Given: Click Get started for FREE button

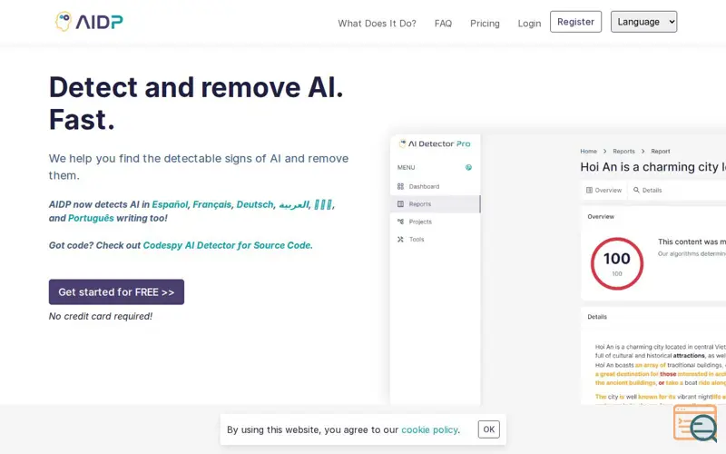Looking at the screenshot, I should (x=116, y=291).
